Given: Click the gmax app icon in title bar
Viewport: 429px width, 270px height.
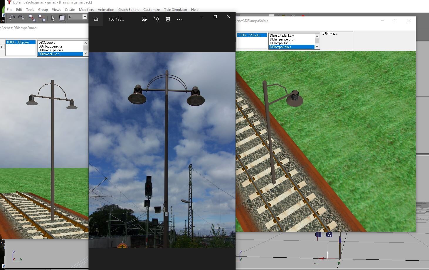Looking at the screenshot, I should [9, 2].
